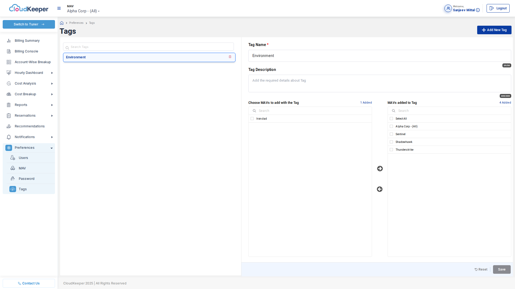Click the home breadcrumb icon
This screenshot has height=289, width=515.
point(62,23)
